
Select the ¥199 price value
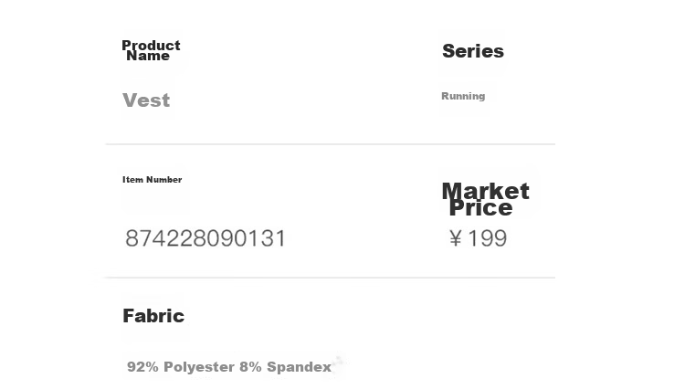478,238
